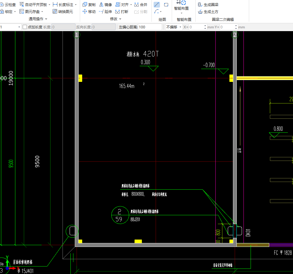Click the 锁定 lock icon
Screen dimensions: 293x274
point(2,11)
